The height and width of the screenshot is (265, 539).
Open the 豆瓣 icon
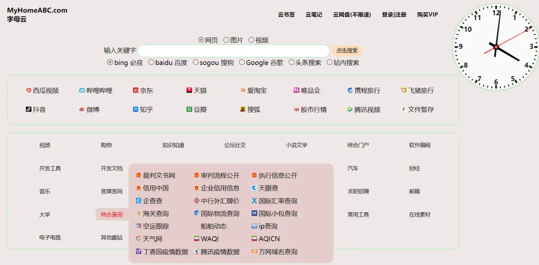(x=189, y=109)
